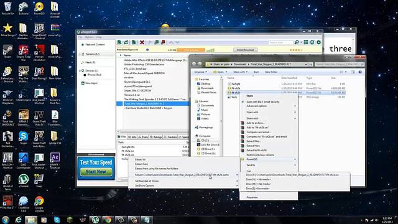Expand Devices tree in uTorrent sidebar
This screenshot has width=398, height=224.
click(80, 70)
